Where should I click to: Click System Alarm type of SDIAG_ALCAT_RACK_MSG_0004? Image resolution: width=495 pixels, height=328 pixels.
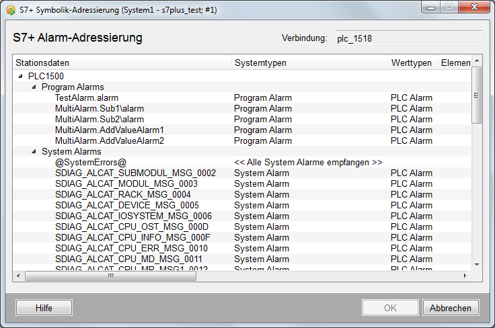click(262, 195)
